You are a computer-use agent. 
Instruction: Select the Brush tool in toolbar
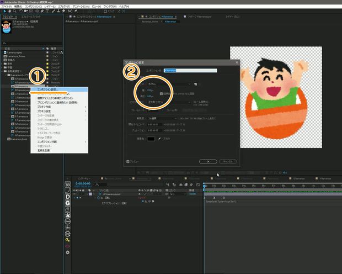54,11
